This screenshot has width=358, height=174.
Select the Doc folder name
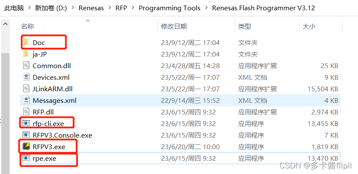(x=39, y=43)
